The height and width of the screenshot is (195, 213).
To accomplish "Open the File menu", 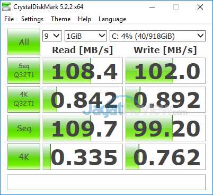I will (9, 19).
